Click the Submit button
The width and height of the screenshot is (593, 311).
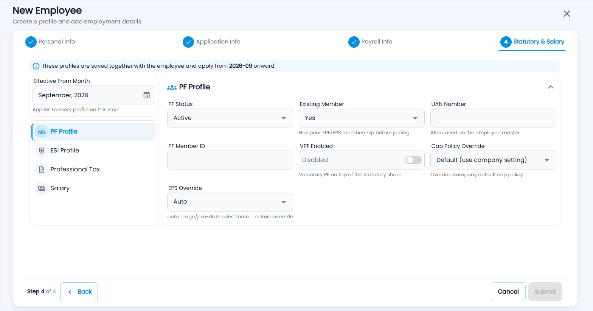point(545,292)
